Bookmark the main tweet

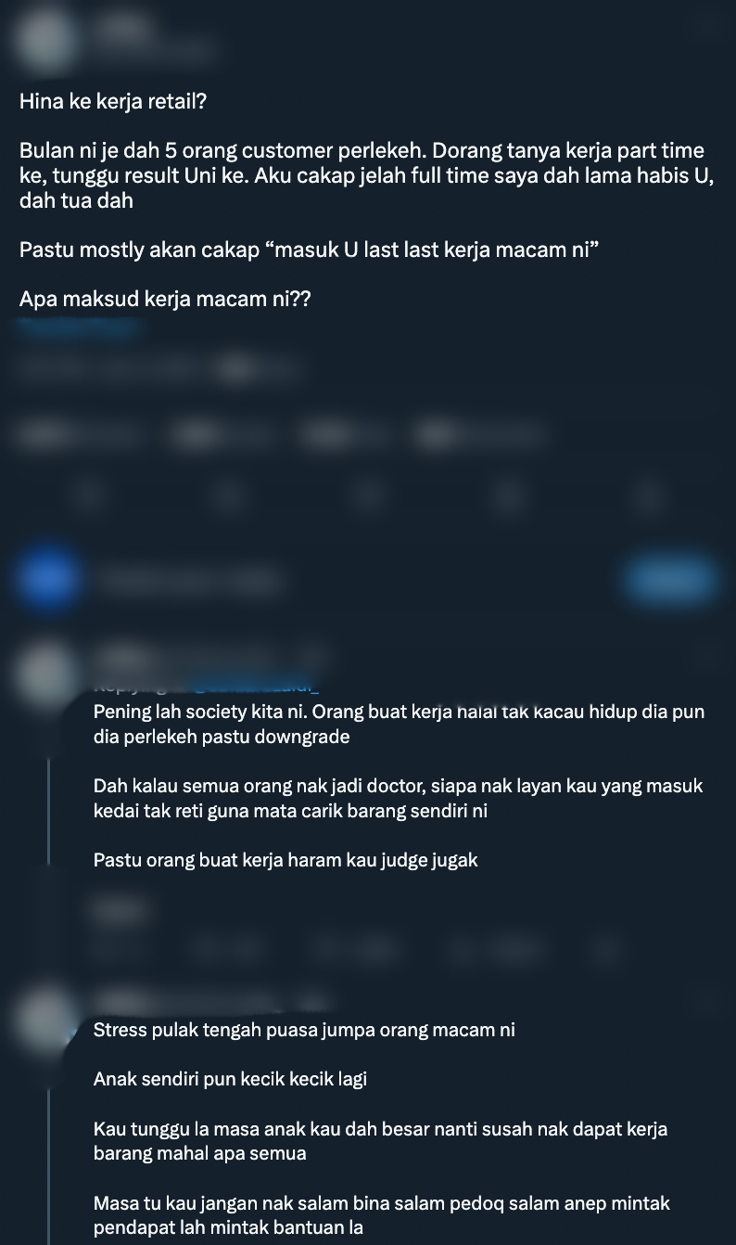point(507,495)
